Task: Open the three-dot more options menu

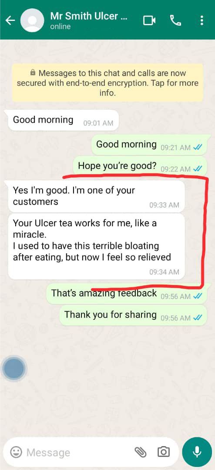Action: (202, 20)
